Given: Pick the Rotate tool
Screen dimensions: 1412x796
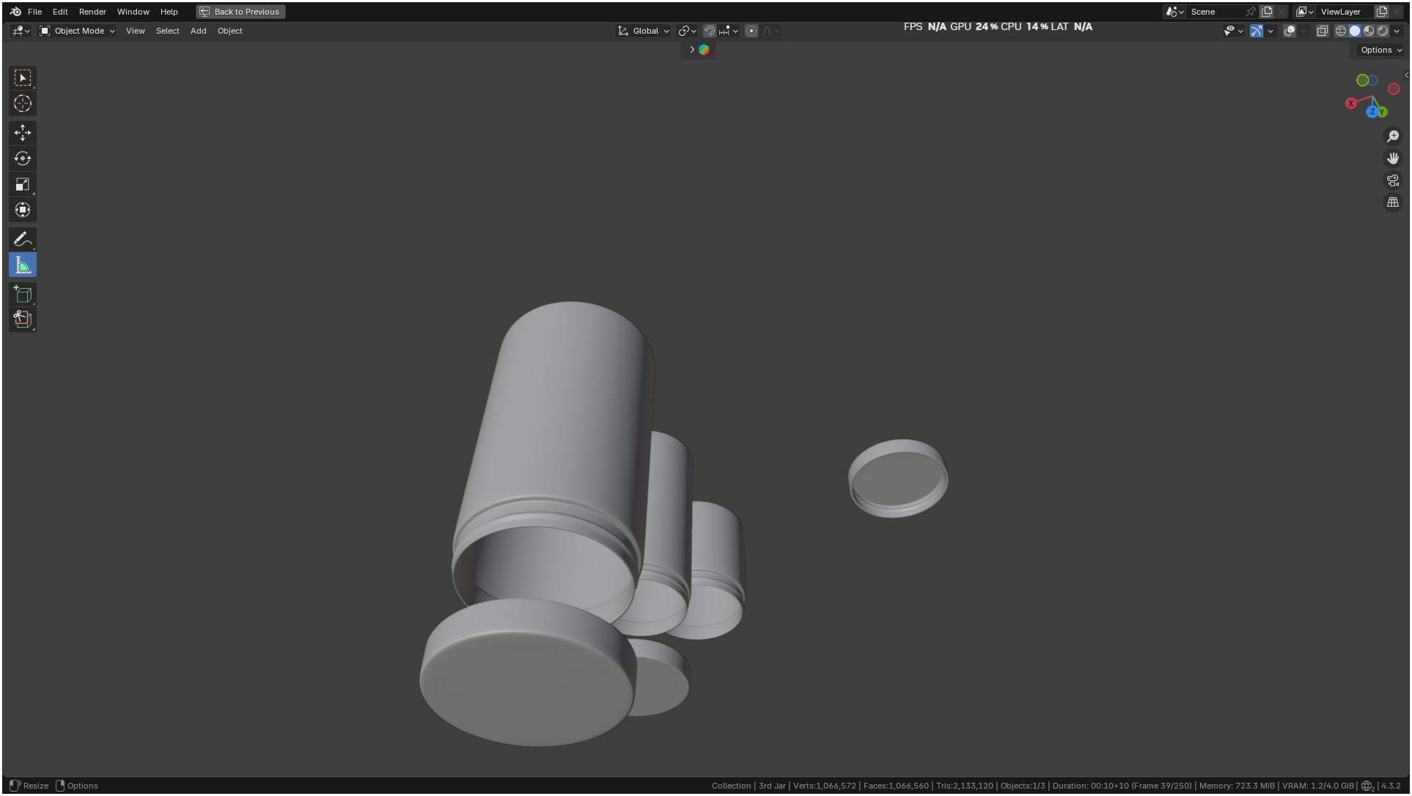Looking at the screenshot, I should pyautogui.click(x=23, y=158).
